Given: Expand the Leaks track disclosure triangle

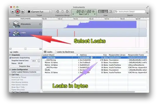Looking at the screenshot, I should (10, 33).
